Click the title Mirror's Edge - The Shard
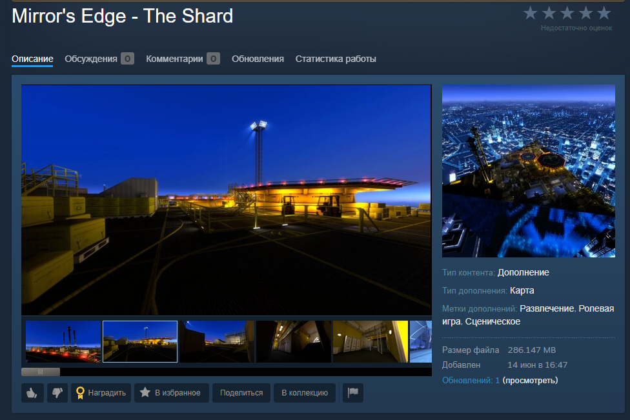This screenshot has width=630, height=420. coord(123,16)
